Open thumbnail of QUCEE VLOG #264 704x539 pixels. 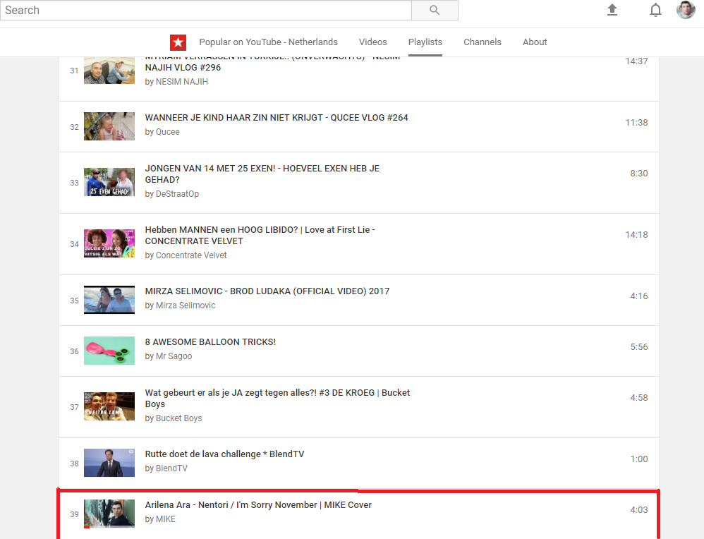pyautogui.click(x=109, y=126)
